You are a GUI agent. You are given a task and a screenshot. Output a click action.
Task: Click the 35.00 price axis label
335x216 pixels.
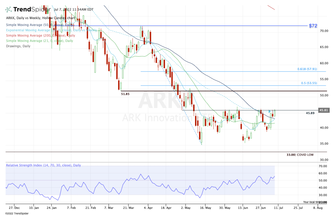[x=324, y=144]
